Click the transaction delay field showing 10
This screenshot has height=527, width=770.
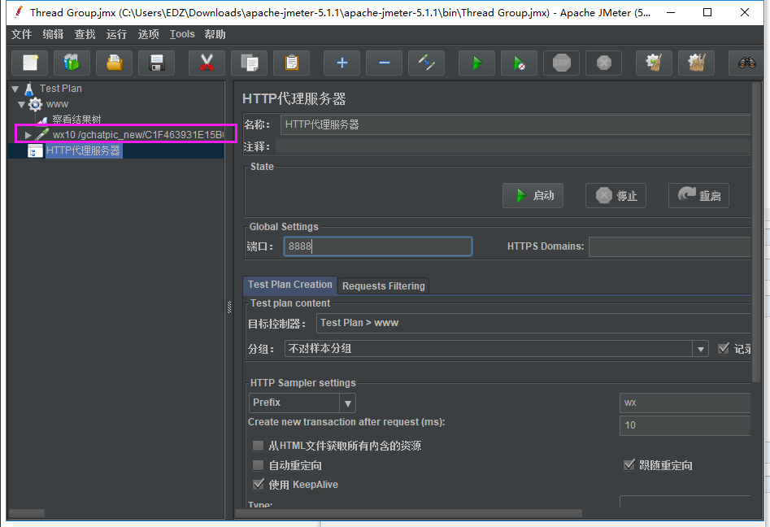[685, 425]
